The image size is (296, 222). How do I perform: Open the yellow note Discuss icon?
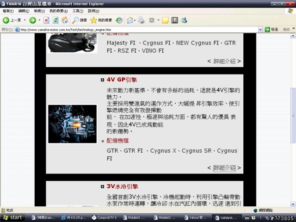click(165, 20)
